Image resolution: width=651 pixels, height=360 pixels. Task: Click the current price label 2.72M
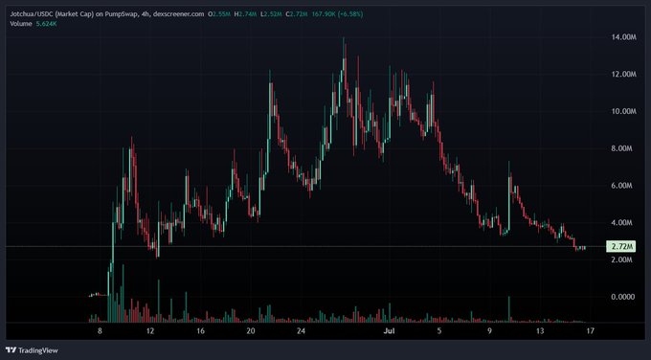[x=620, y=247]
